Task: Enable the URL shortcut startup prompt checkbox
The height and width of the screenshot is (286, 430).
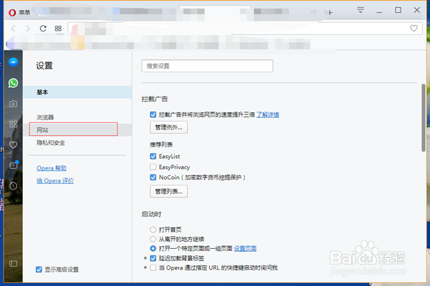Action: click(x=153, y=267)
